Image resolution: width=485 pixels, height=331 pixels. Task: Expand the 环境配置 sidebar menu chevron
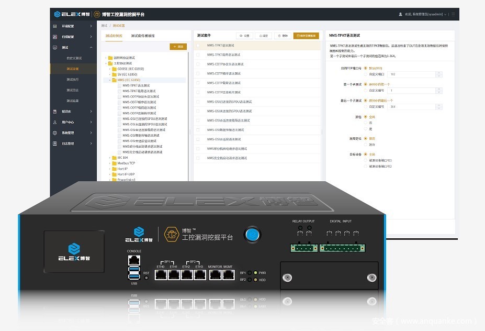coord(91,26)
